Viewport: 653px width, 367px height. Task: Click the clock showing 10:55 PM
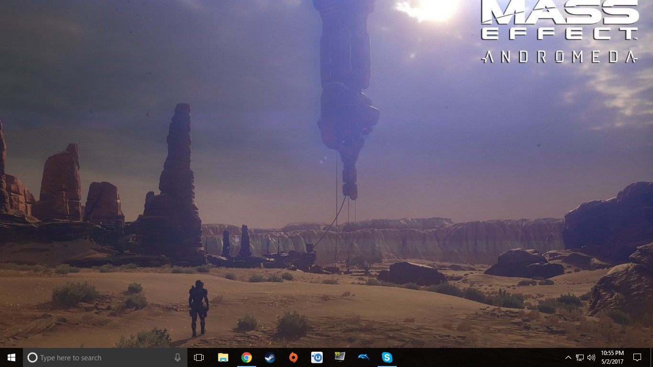[x=612, y=357]
